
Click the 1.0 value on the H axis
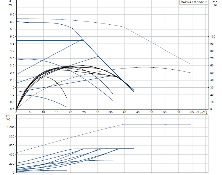click(x=12, y=95)
